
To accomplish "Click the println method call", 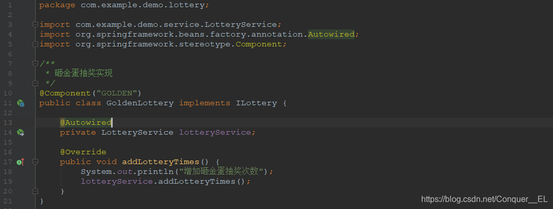I will point(156,172).
